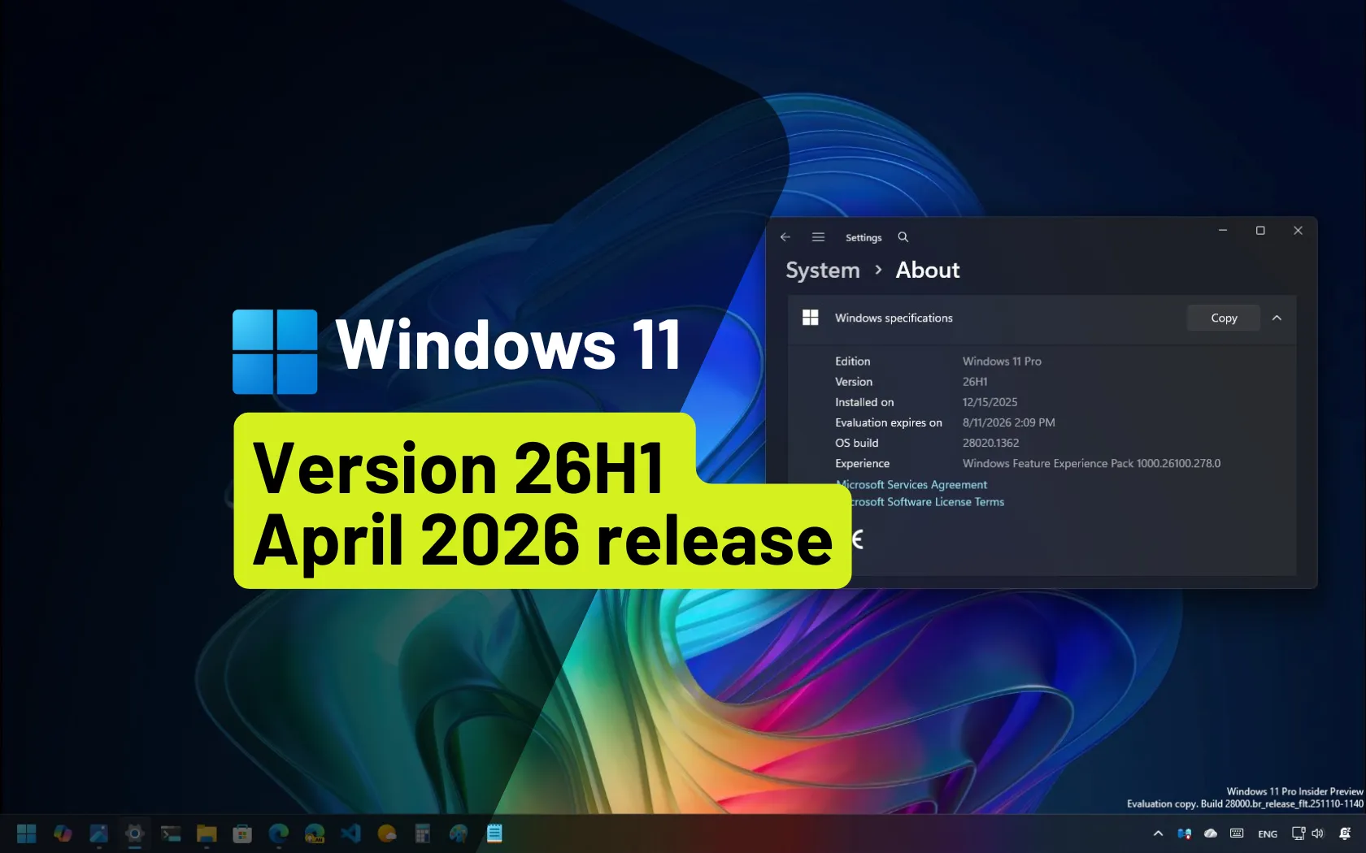The image size is (1366, 853).
Task: Open Microsoft Services Agreement link
Action: click(911, 484)
